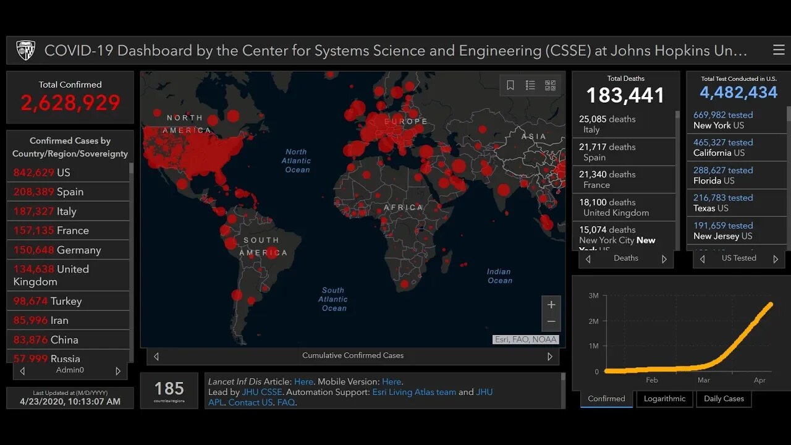Select Italy in confirmed cases list

(x=68, y=211)
